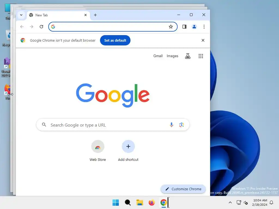The height and width of the screenshot is (209, 279).
Task: Click the magnifier icon in search box
Action: coord(44,125)
